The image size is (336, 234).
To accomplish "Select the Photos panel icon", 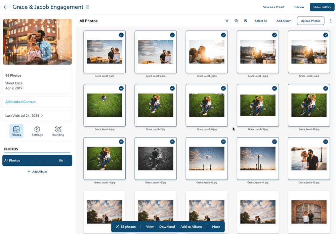I will pyautogui.click(x=16, y=130).
